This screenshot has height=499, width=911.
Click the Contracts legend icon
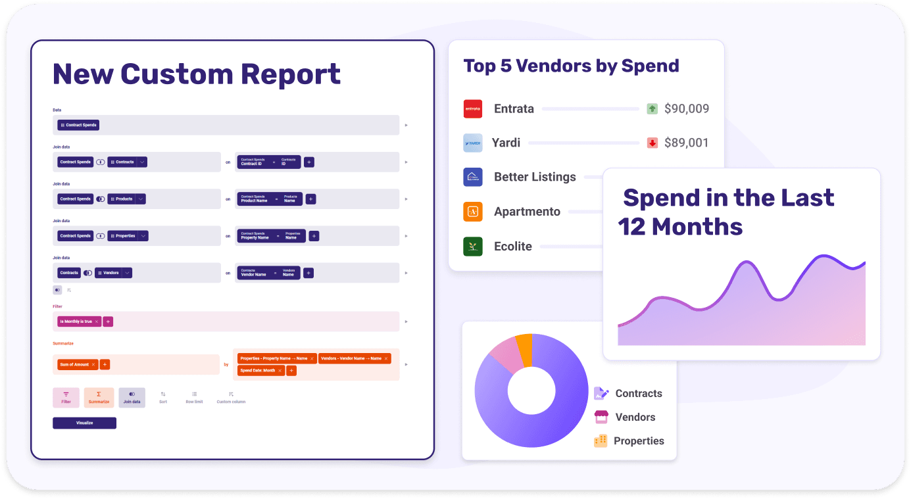coord(601,393)
